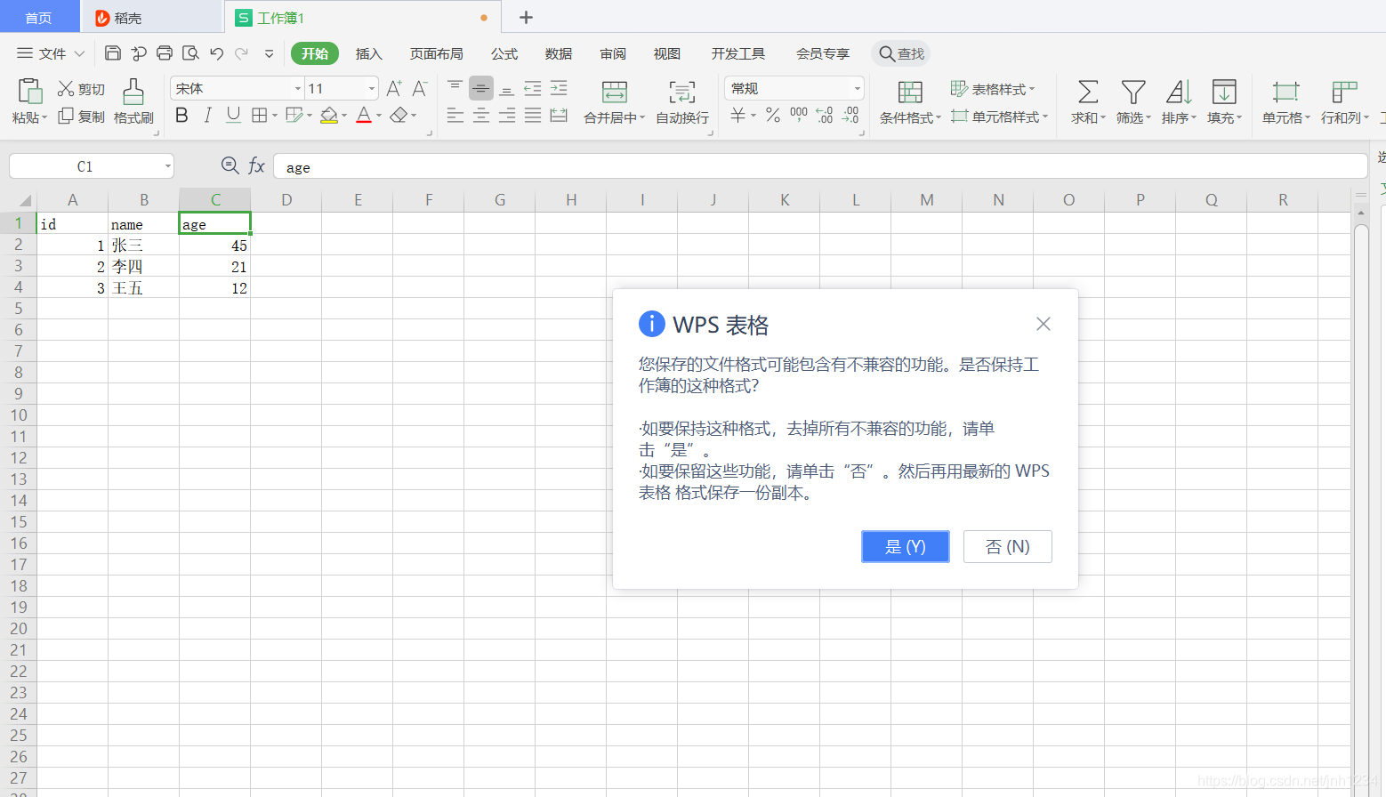Open the font size dropdown
This screenshot has width=1386, height=797.
tap(372, 88)
